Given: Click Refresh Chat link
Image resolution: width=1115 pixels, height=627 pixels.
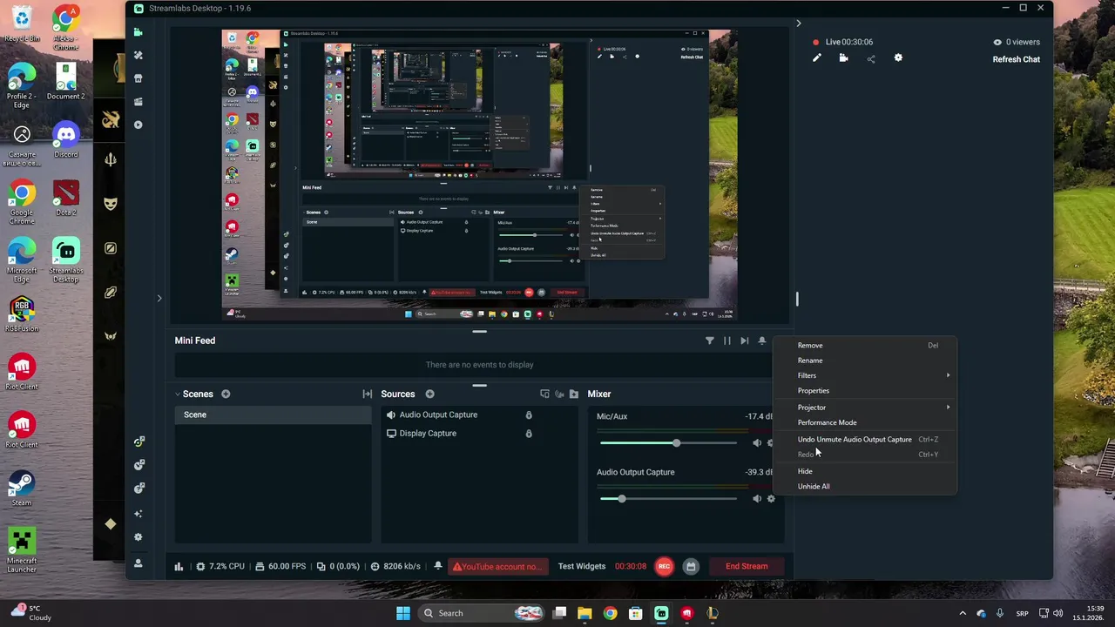Looking at the screenshot, I should tap(1017, 59).
